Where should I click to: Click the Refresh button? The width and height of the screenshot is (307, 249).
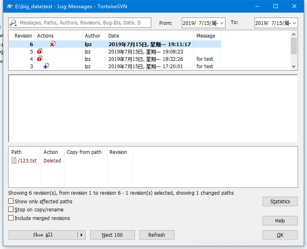(157, 235)
